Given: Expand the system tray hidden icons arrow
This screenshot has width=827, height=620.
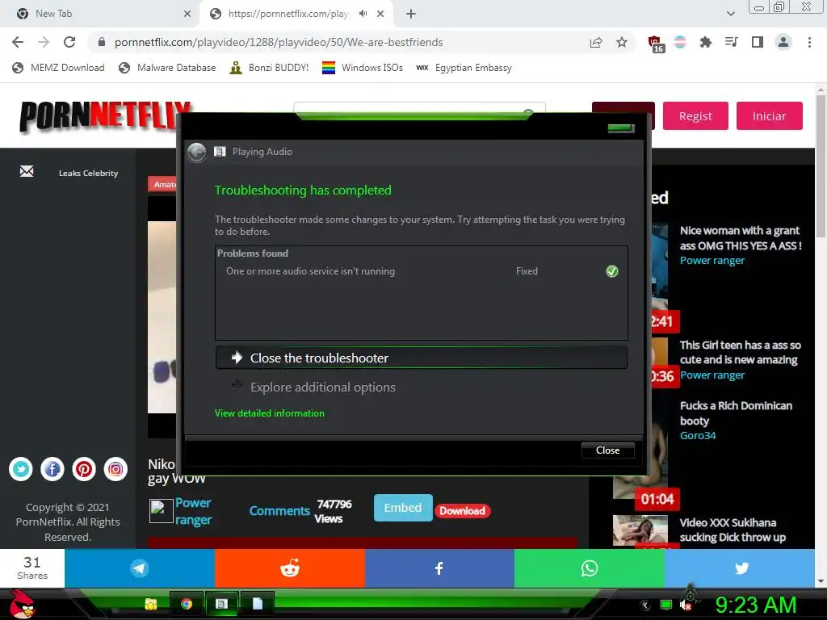Looking at the screenshot, I should [x=644, y=605].
